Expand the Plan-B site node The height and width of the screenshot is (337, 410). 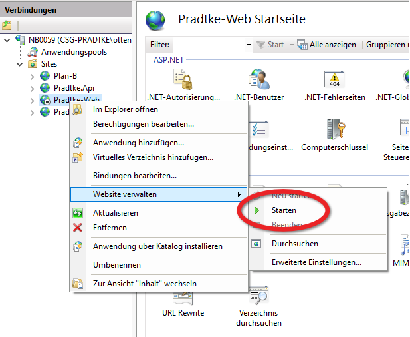[x=32, y=76]
